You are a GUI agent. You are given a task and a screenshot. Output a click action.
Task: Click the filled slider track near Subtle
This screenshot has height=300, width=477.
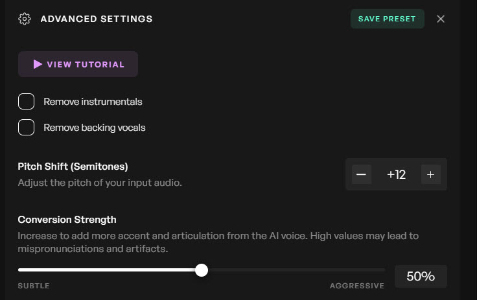tap(52, 270)
